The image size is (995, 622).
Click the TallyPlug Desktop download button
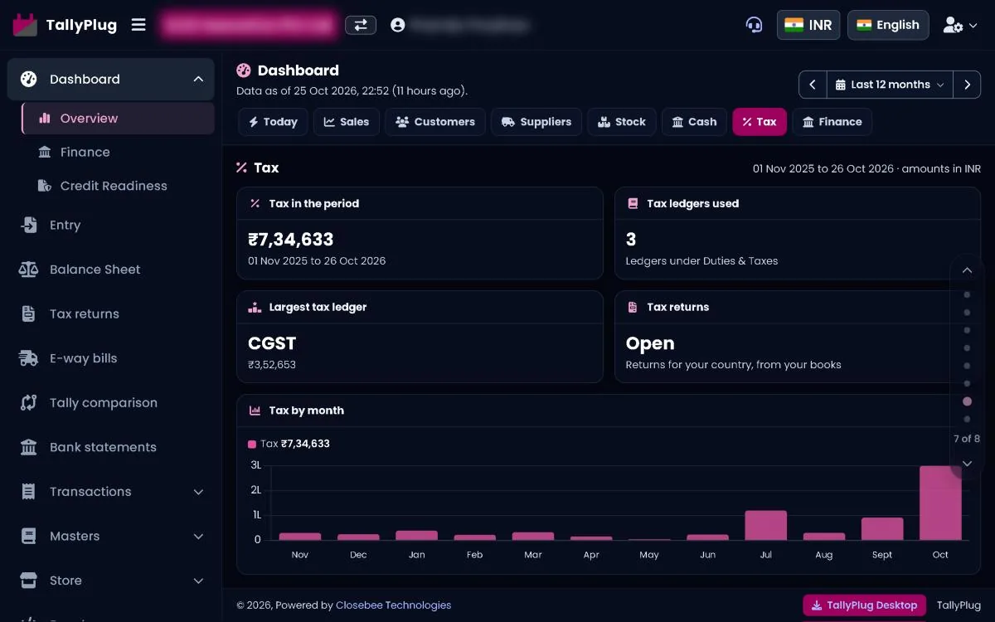(x=864, y=605)
